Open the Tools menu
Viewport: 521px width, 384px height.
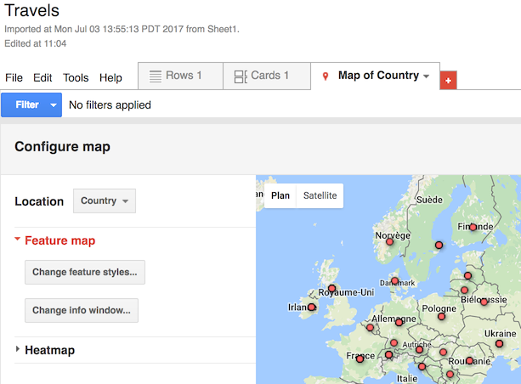(76, 77)
